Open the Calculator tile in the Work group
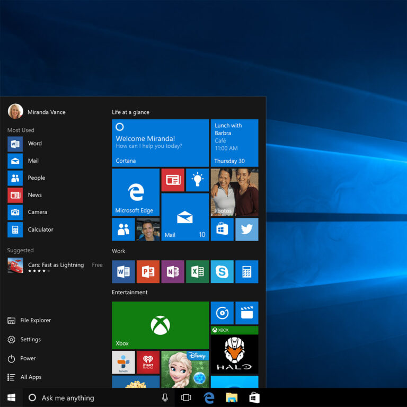407x407 pixels. click(247, 271)
